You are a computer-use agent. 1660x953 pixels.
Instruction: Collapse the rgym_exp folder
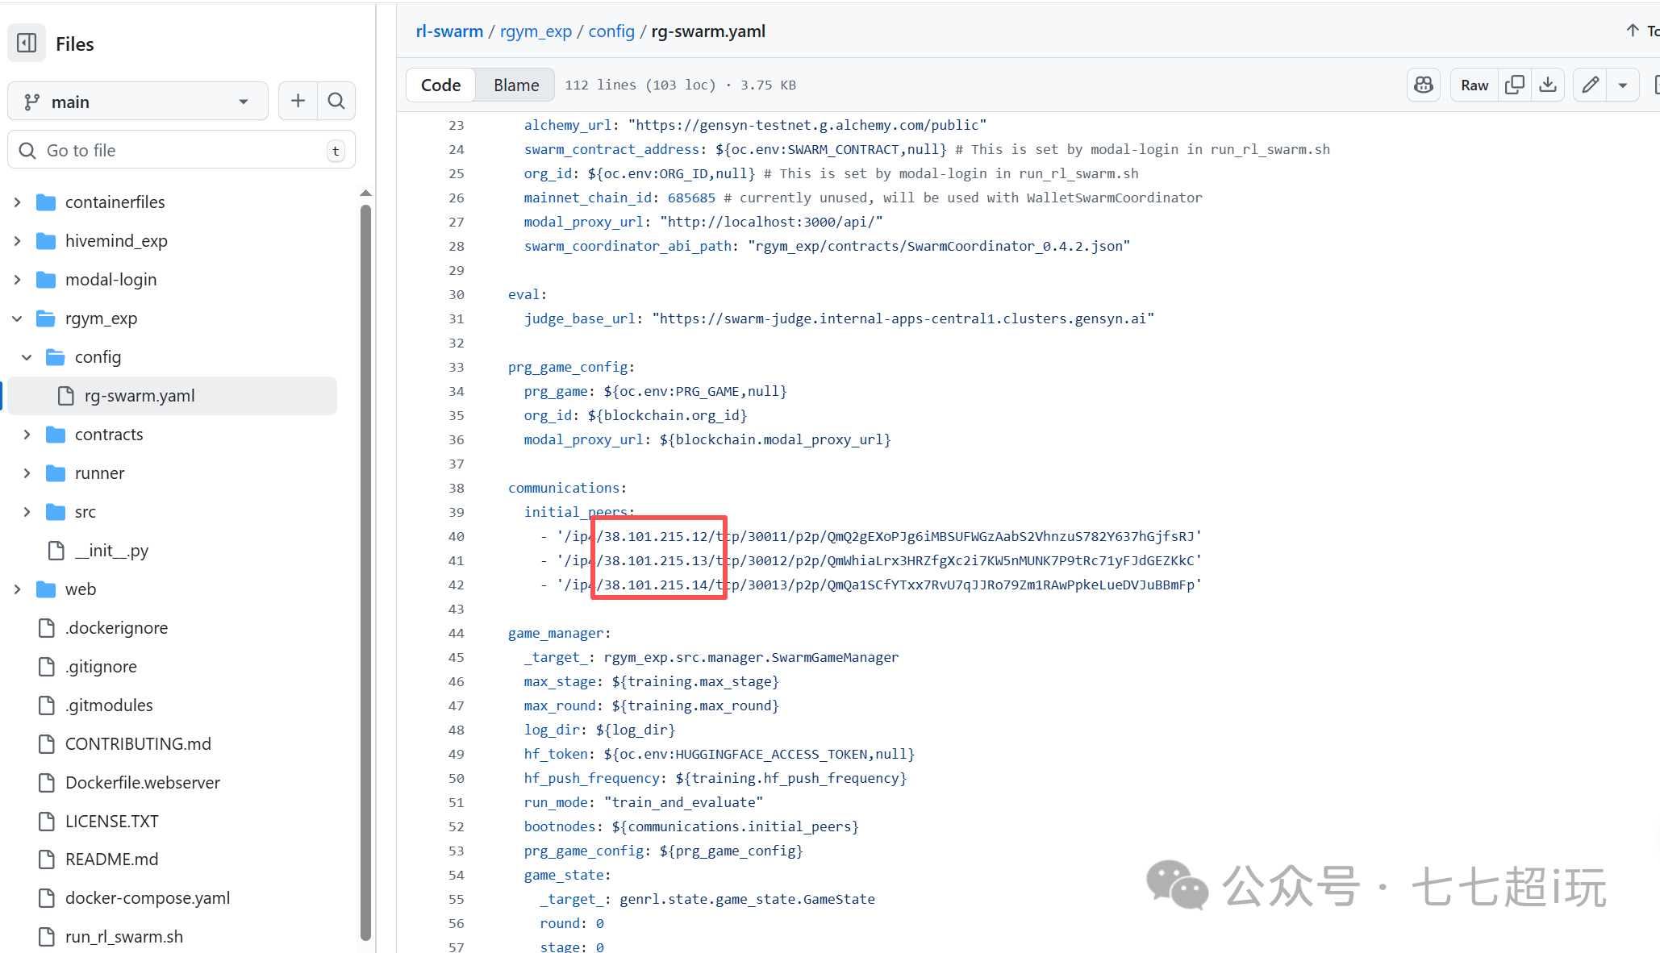17,318
